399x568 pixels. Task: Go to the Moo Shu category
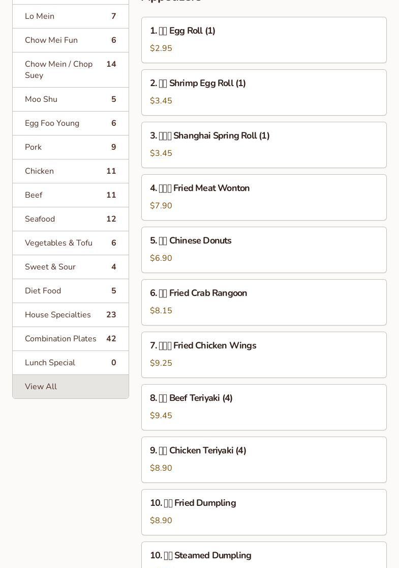[x=71, y=99]
